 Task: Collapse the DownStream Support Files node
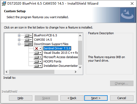coord(19,44)
